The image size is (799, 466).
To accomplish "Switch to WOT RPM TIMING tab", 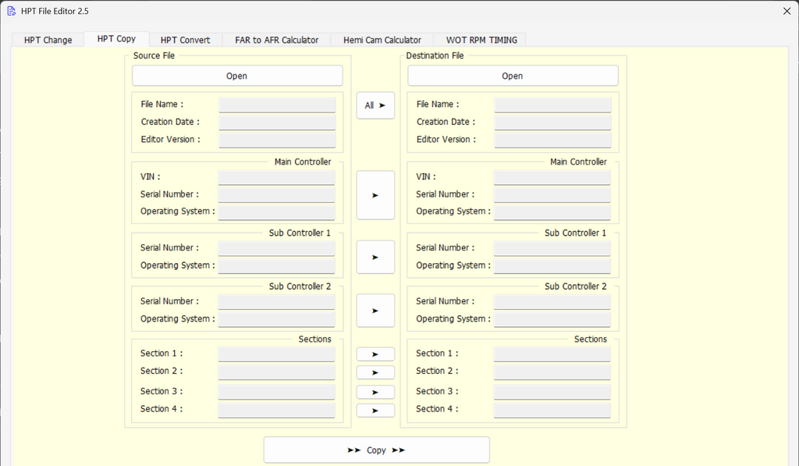I will 481,40.
